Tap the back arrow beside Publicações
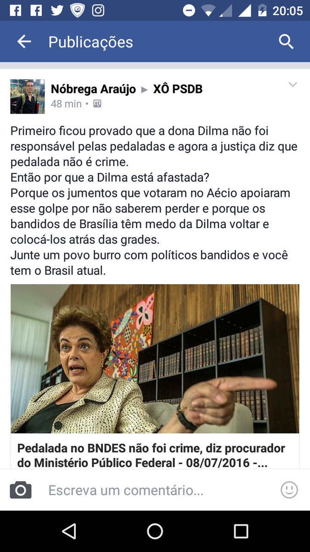Image resolution: width=310 pixels, height=552 pixels. [x=24, y=42]
